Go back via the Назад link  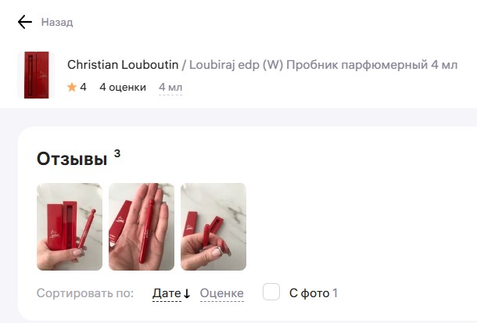click(x=57, y=22)
